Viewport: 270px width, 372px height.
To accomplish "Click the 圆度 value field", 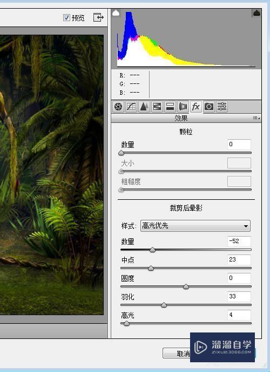I will click(239, 278).
